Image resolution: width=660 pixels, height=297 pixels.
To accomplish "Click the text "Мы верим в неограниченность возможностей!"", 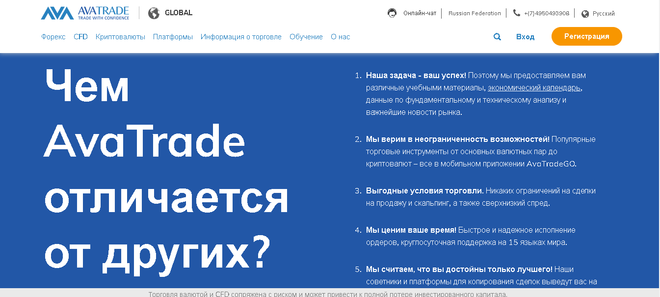I will click(458, 139).
